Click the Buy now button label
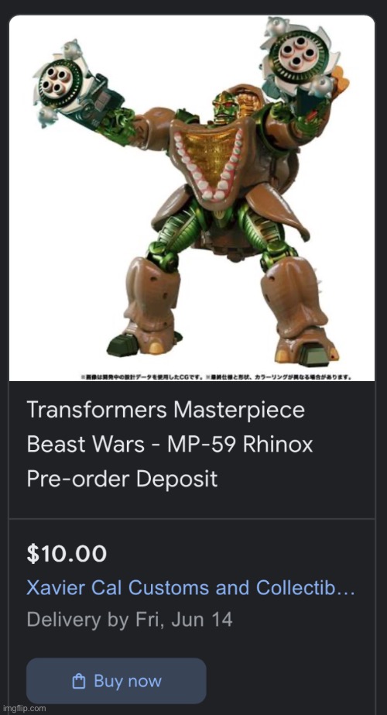The height and width of the screenshot is (715, 387). coord(128,681)
